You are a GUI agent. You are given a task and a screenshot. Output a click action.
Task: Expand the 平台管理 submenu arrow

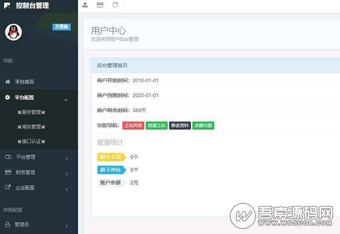pos(67,159)
